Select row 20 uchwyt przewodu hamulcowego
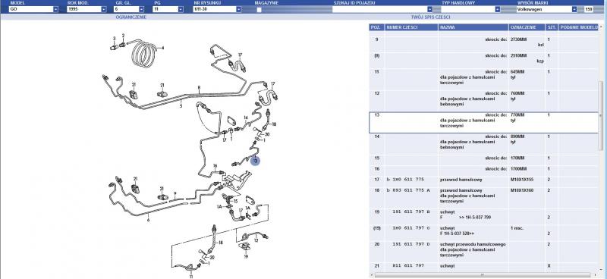Screen dimensions: 607x279 pyautogui.click(x=483, y=249)
